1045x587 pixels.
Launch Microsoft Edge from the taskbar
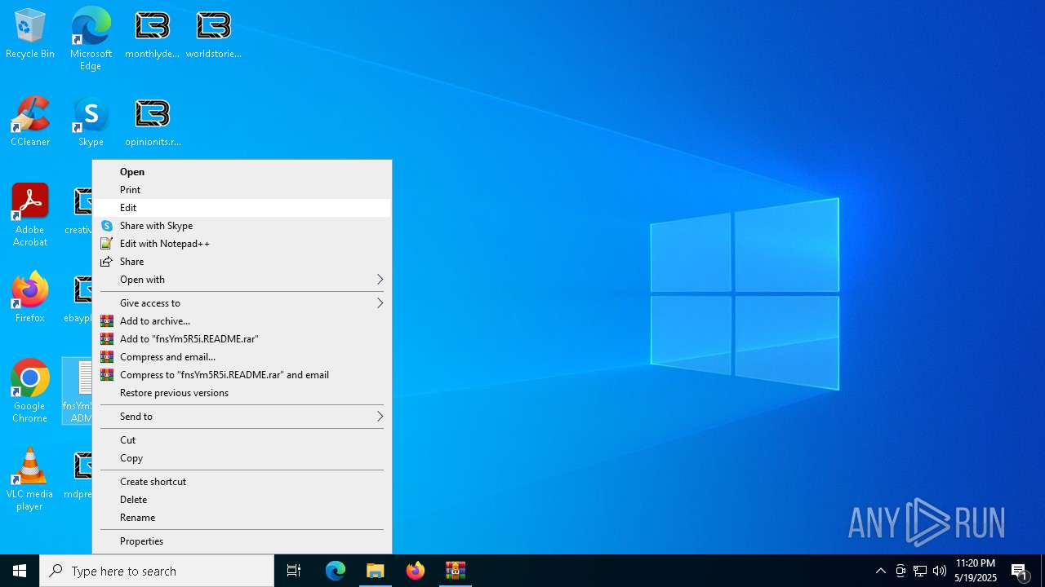(x=336, y=571)
